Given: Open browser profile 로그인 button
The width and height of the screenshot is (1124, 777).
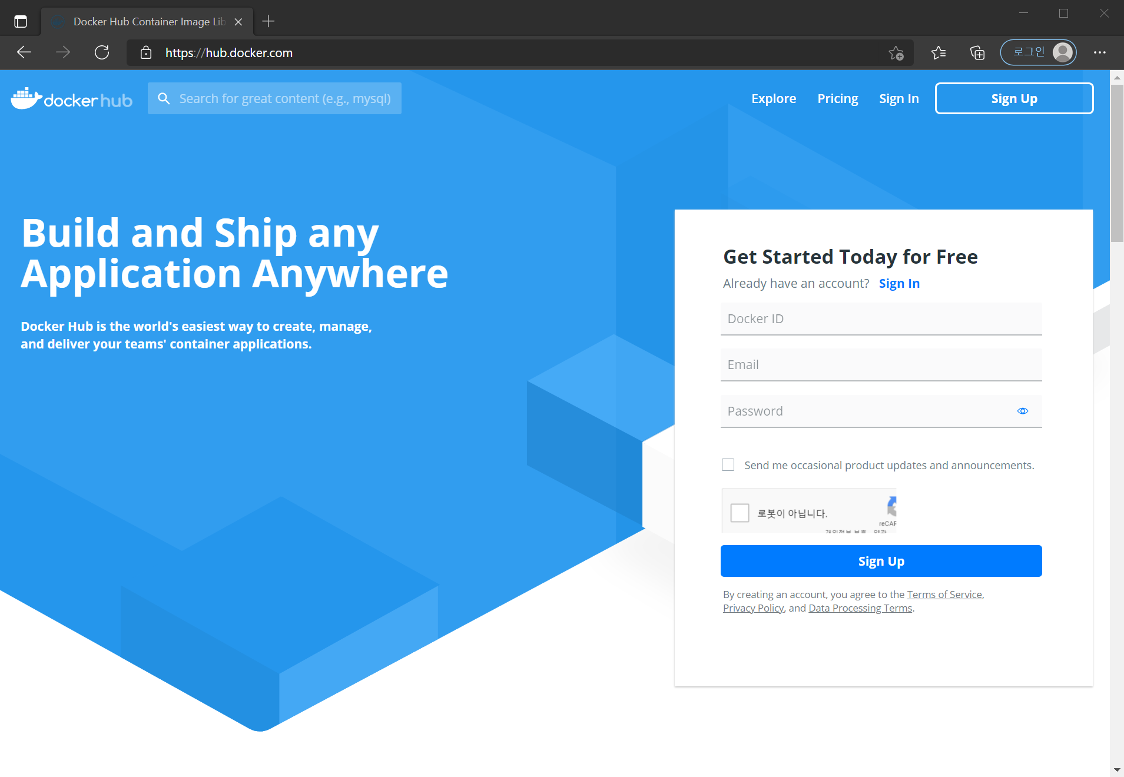Looking at the screenshot, I should click(x=1039, y=52).
